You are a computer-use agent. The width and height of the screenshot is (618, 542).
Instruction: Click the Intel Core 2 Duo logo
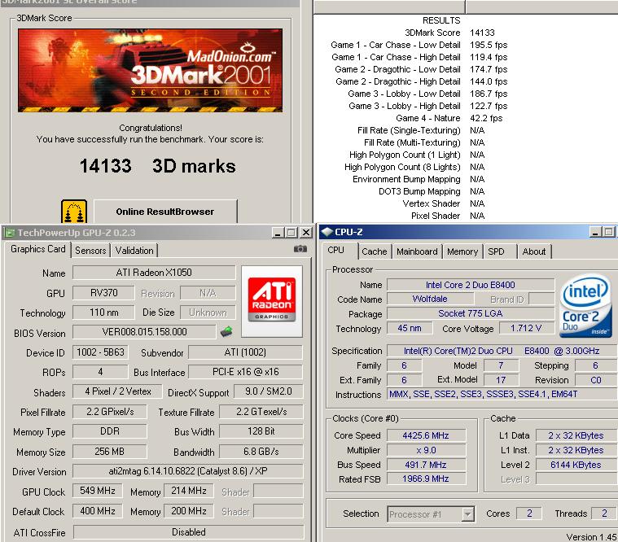(x=585, y=305)
